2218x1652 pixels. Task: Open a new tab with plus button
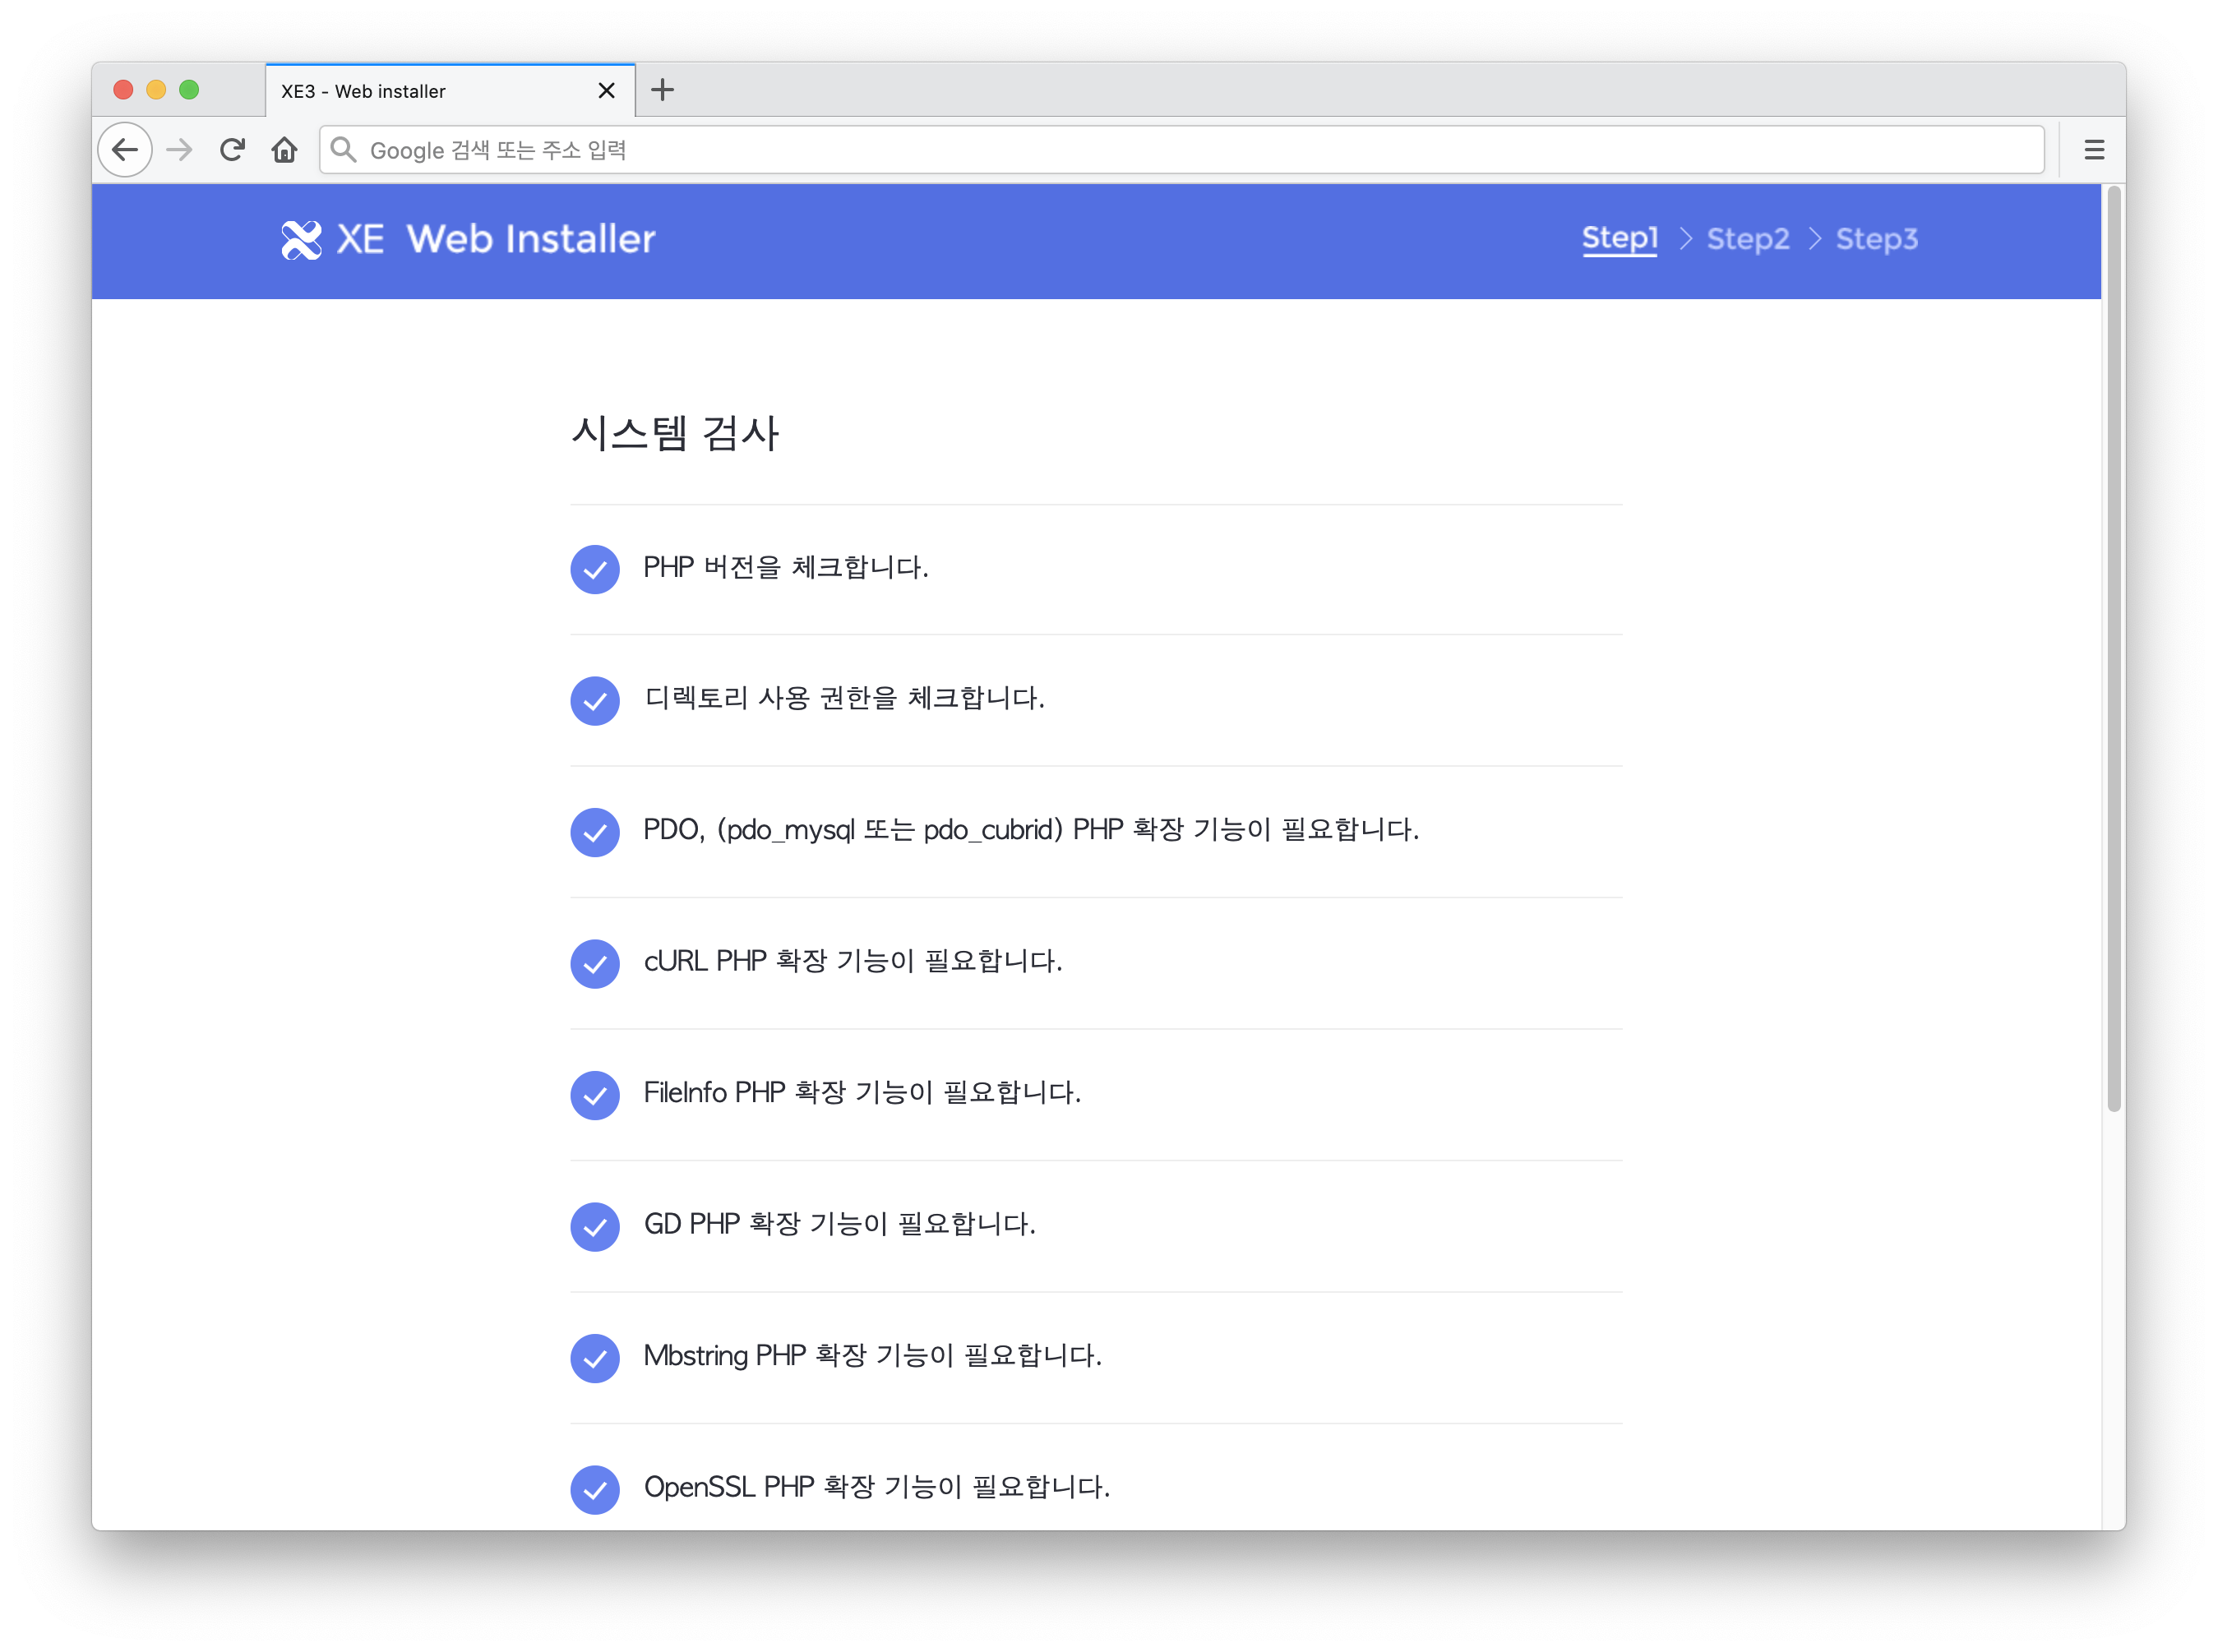click(663, 90)
